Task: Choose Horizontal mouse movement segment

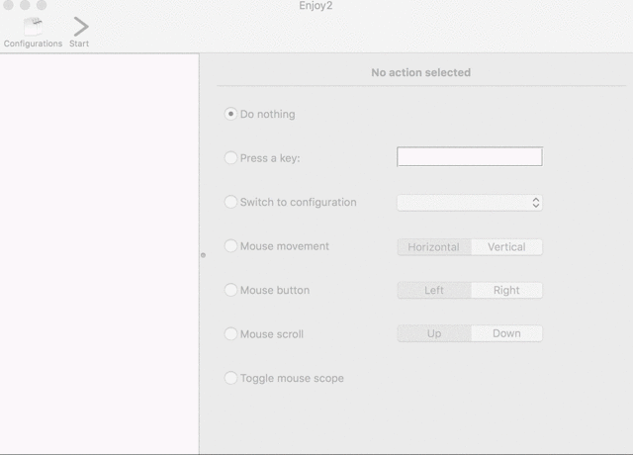Action: (x=434, y=247)
